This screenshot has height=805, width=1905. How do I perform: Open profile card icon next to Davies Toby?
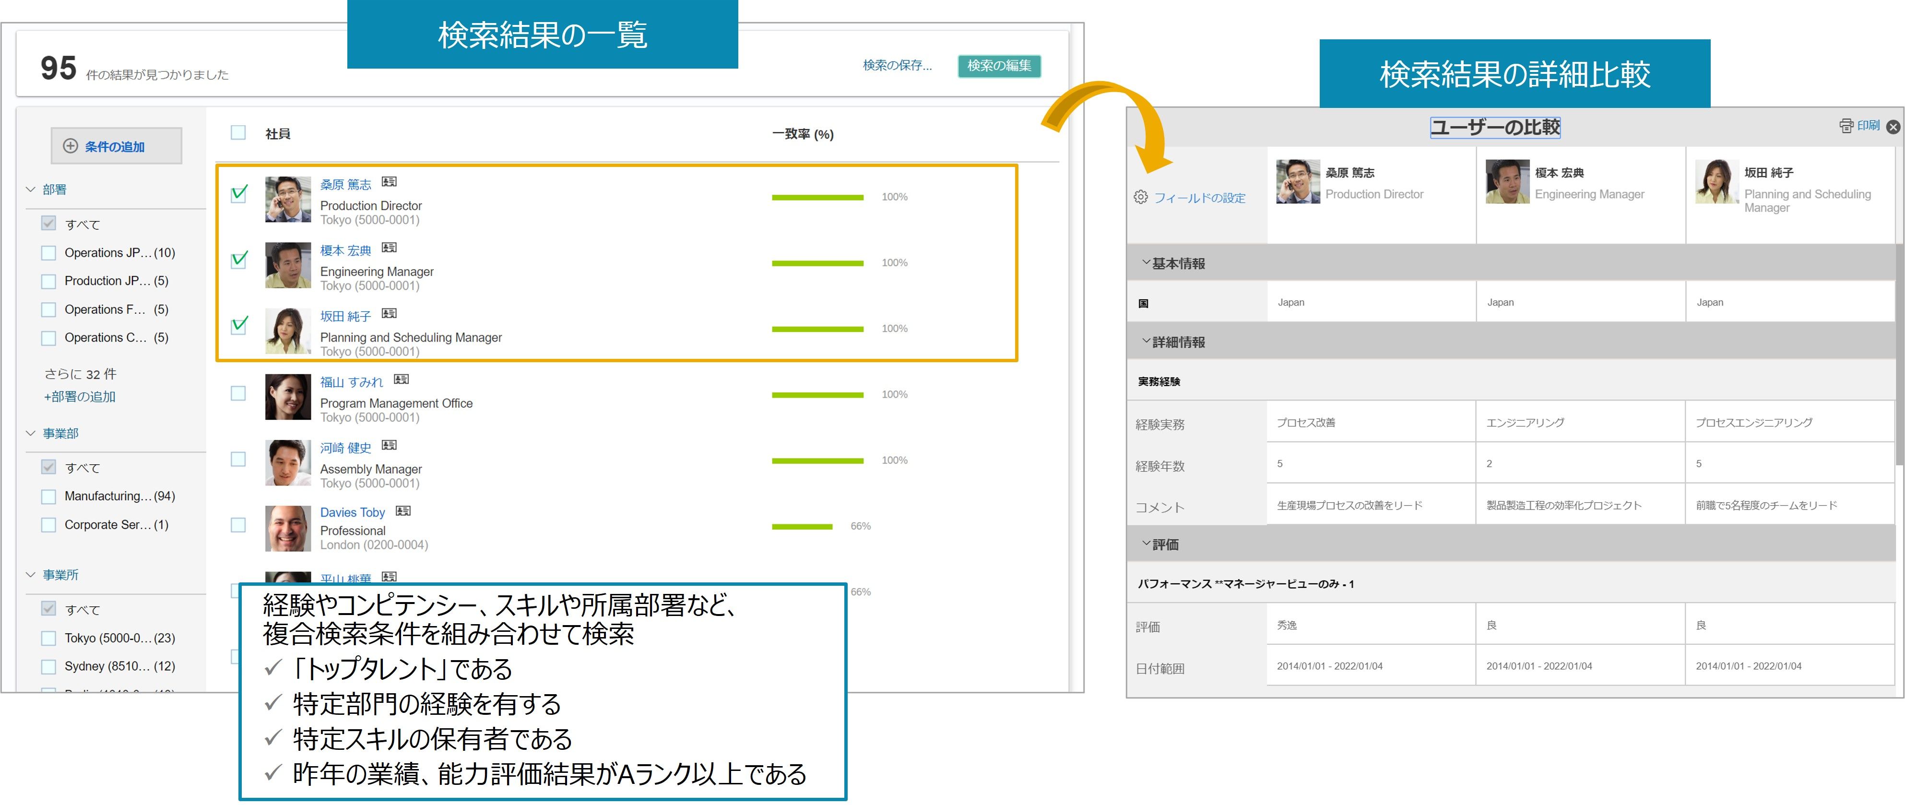tap(403, 511)
